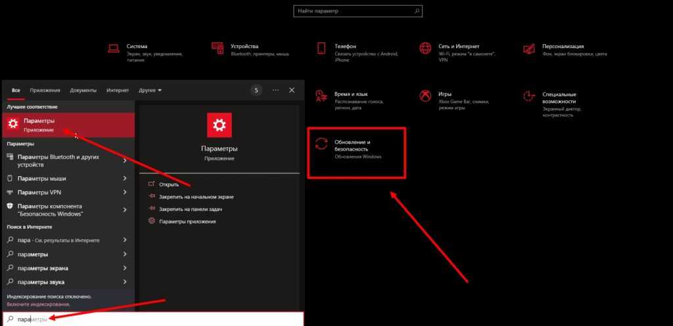673x326 pixels.
Task: Expand Параметры VPN result arrow
Action: click(125, 192)
